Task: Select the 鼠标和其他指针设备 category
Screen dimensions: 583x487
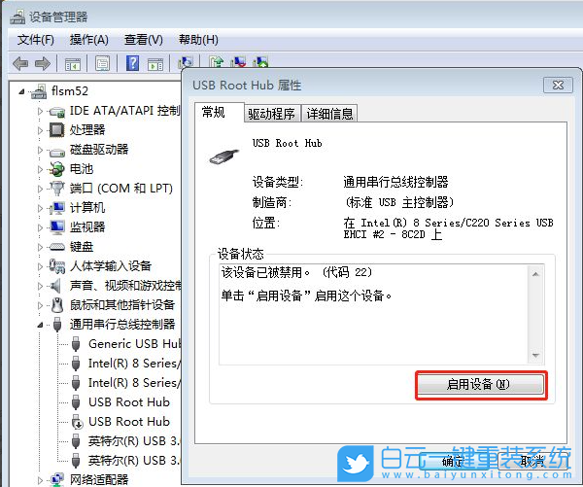Action: (x=122, y=305)
